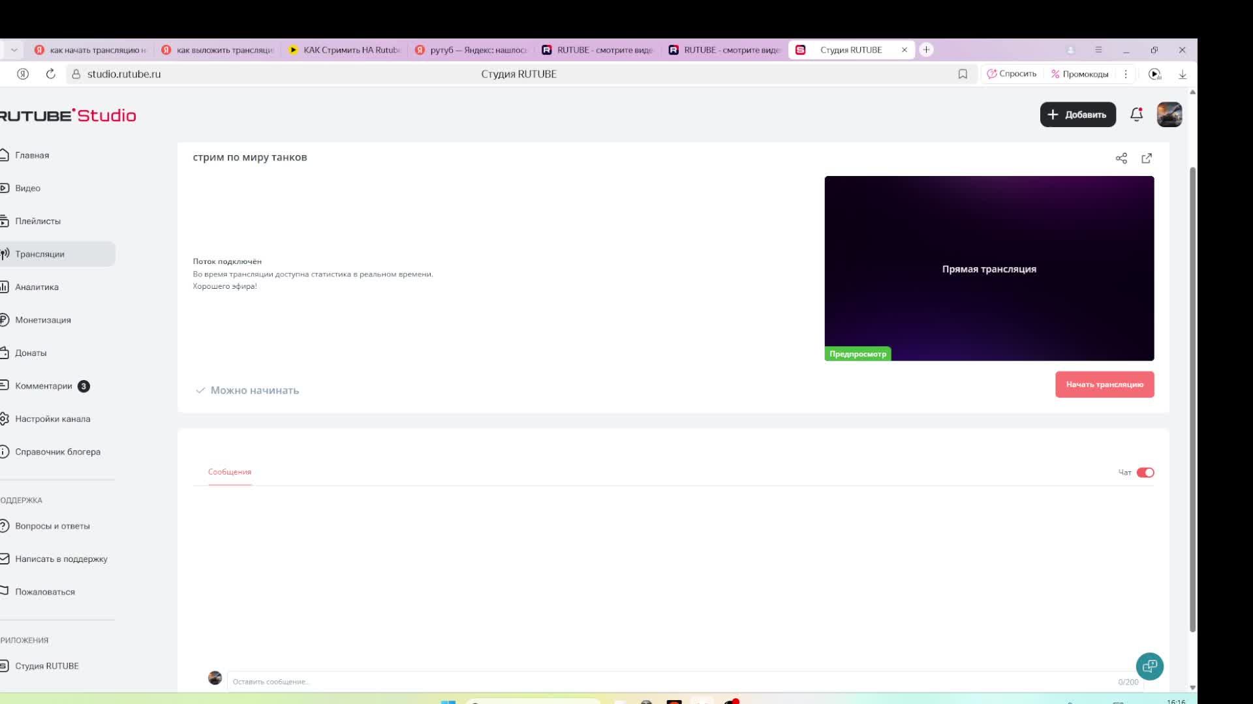Open the notifications bell
Screen dimensions: 1253x704
click(1136, 115)
